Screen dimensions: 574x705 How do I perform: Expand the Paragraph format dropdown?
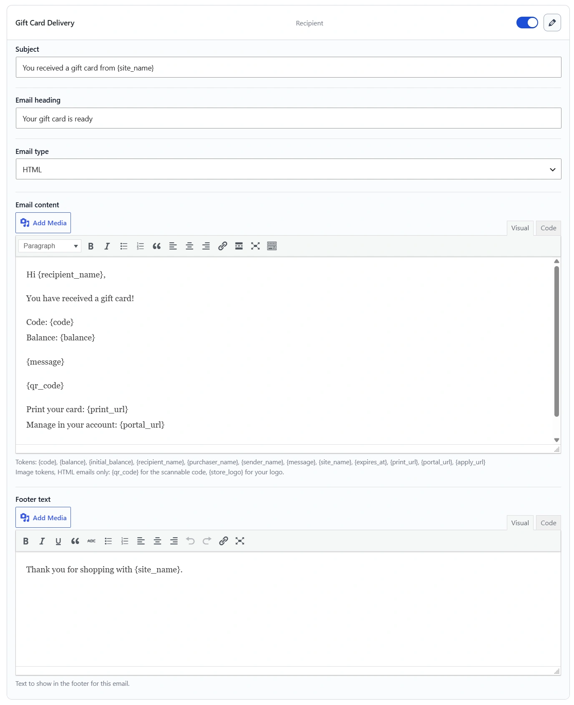(x=50, y=246)
